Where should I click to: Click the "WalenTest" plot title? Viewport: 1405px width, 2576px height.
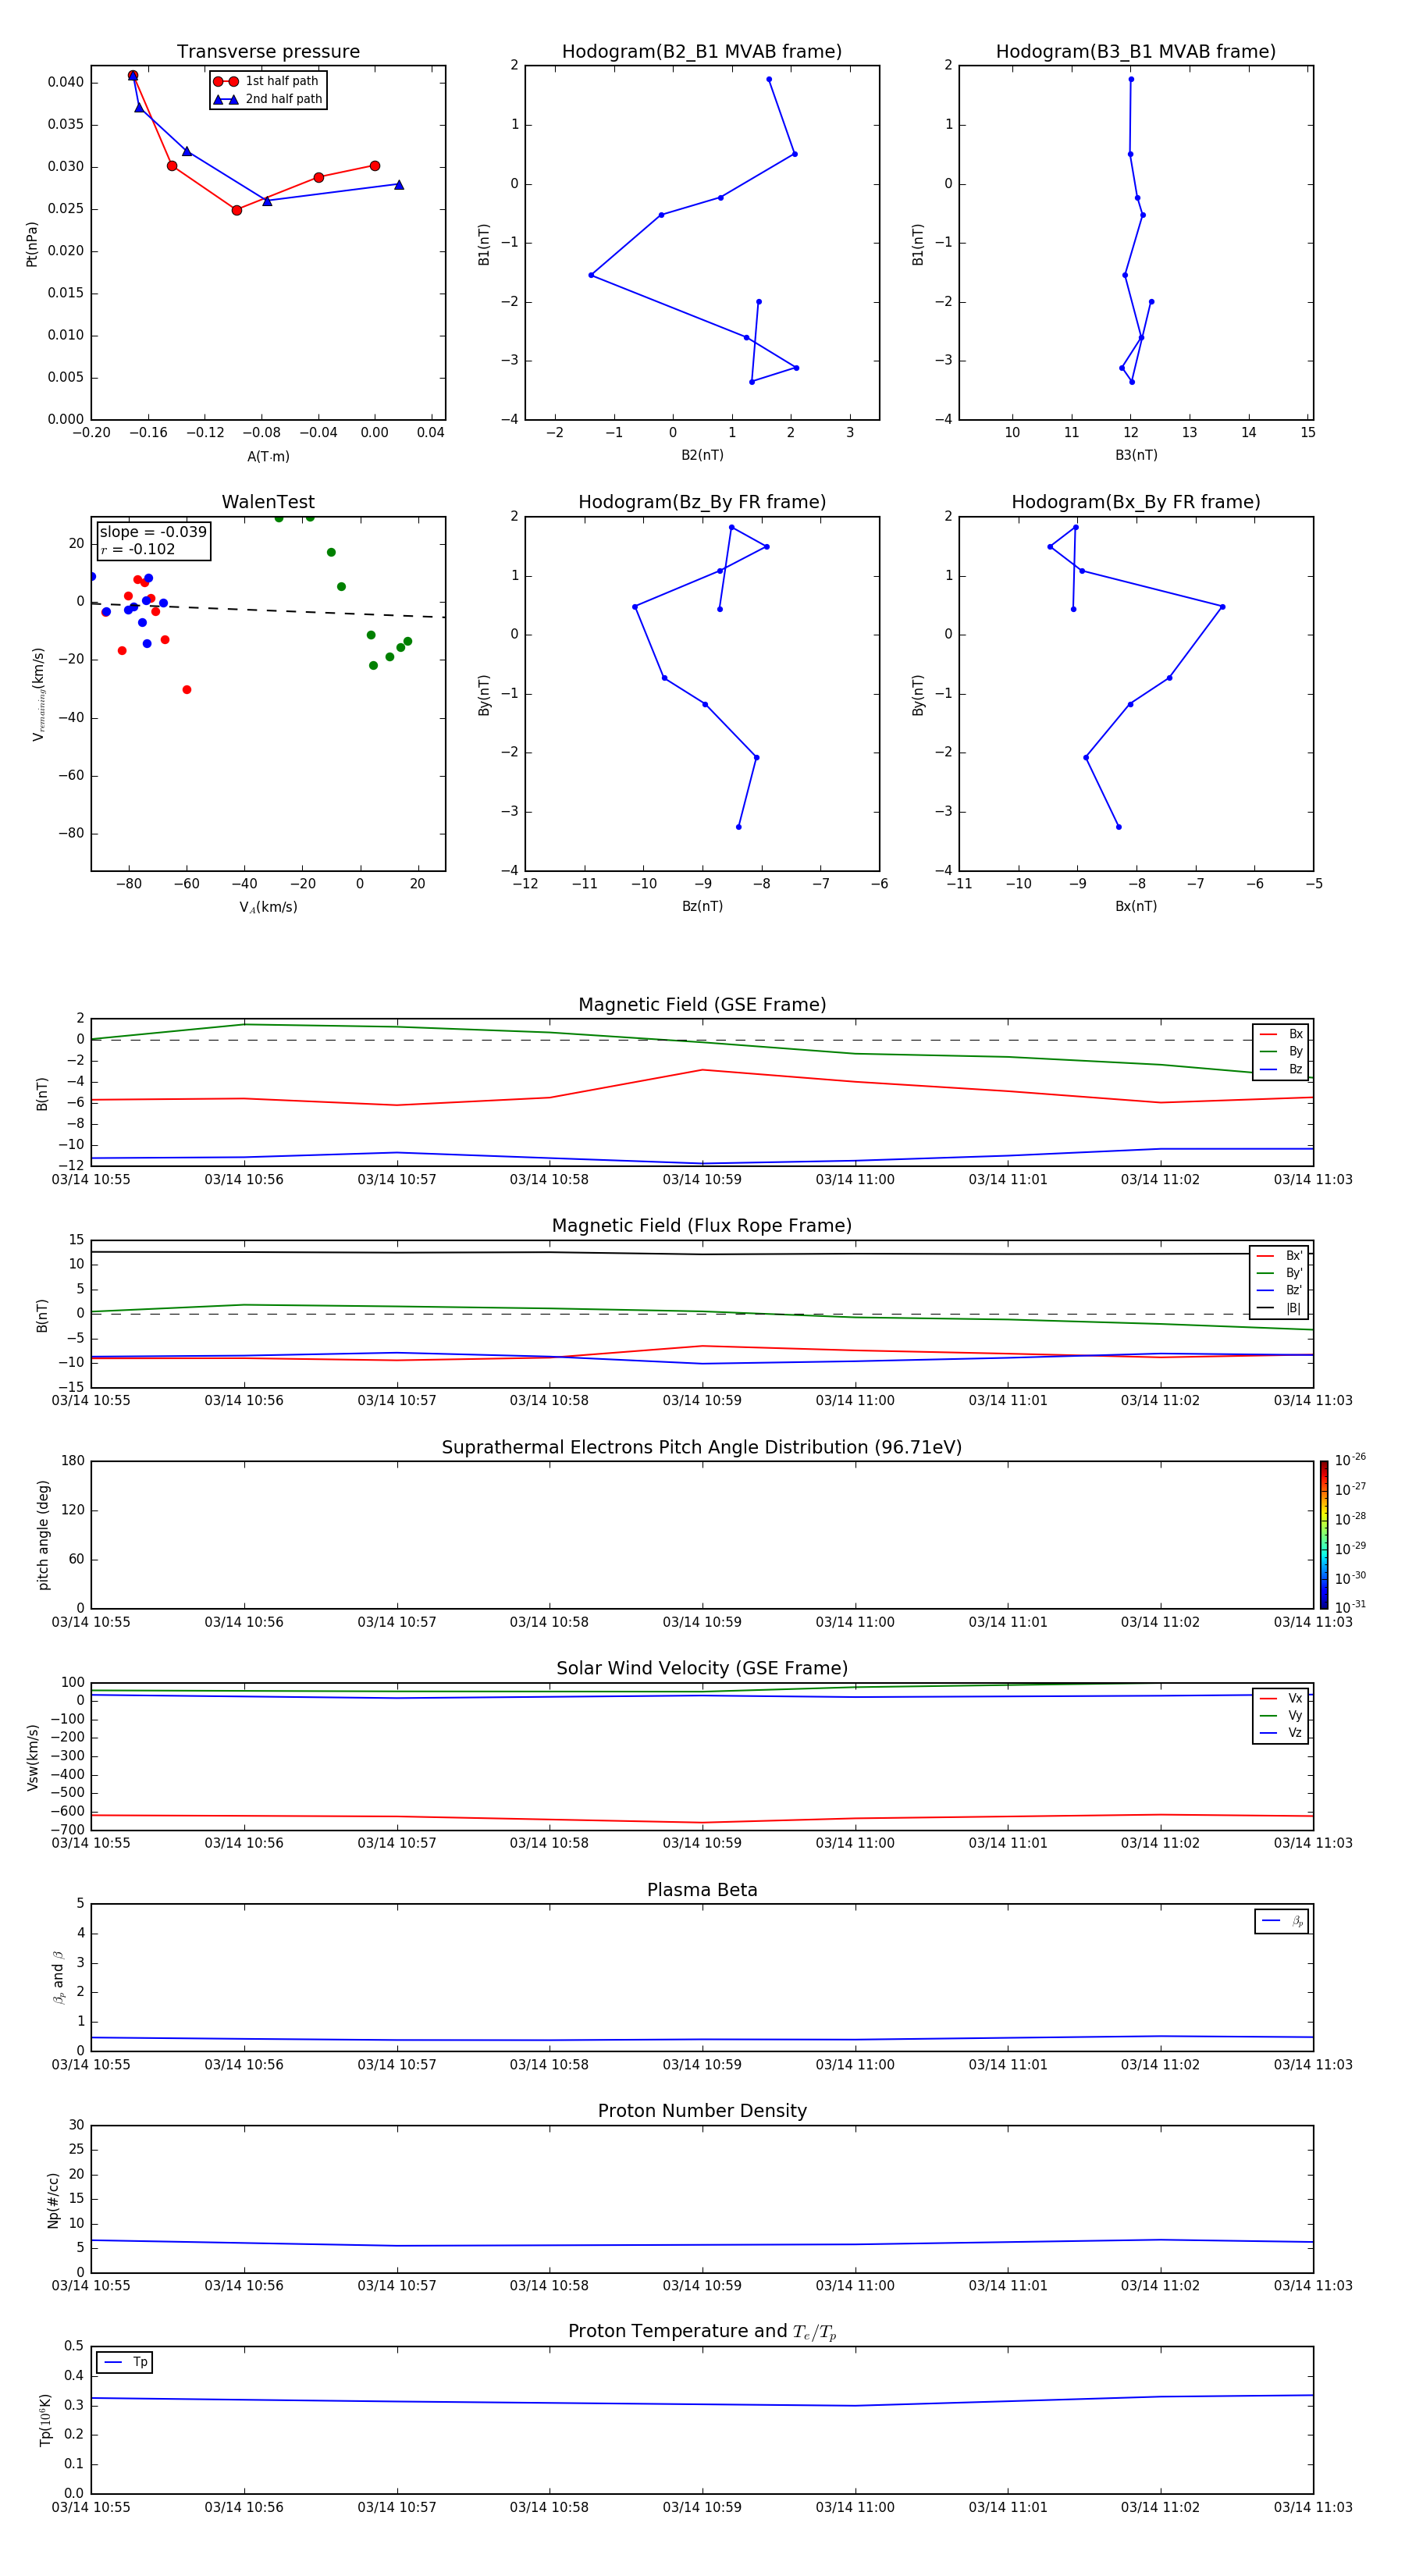click(268, 502)
